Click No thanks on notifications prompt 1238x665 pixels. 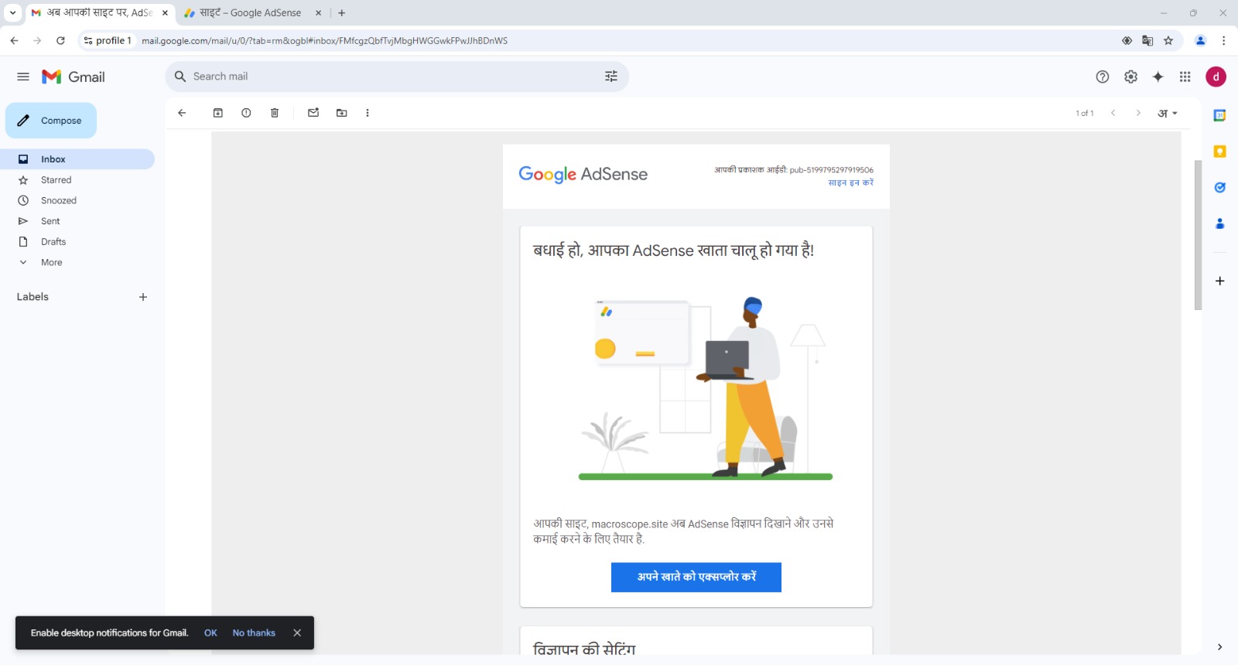(x=254, y=633)
